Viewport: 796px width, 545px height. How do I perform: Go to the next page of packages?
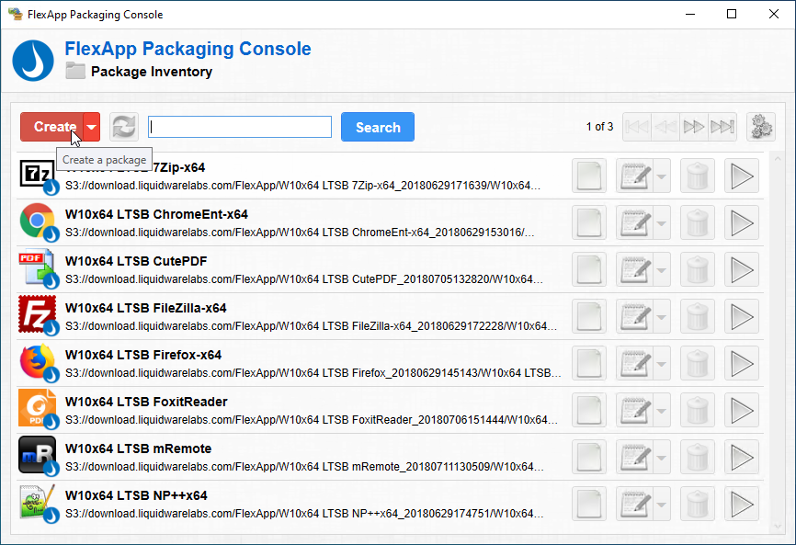coord(694,127)
